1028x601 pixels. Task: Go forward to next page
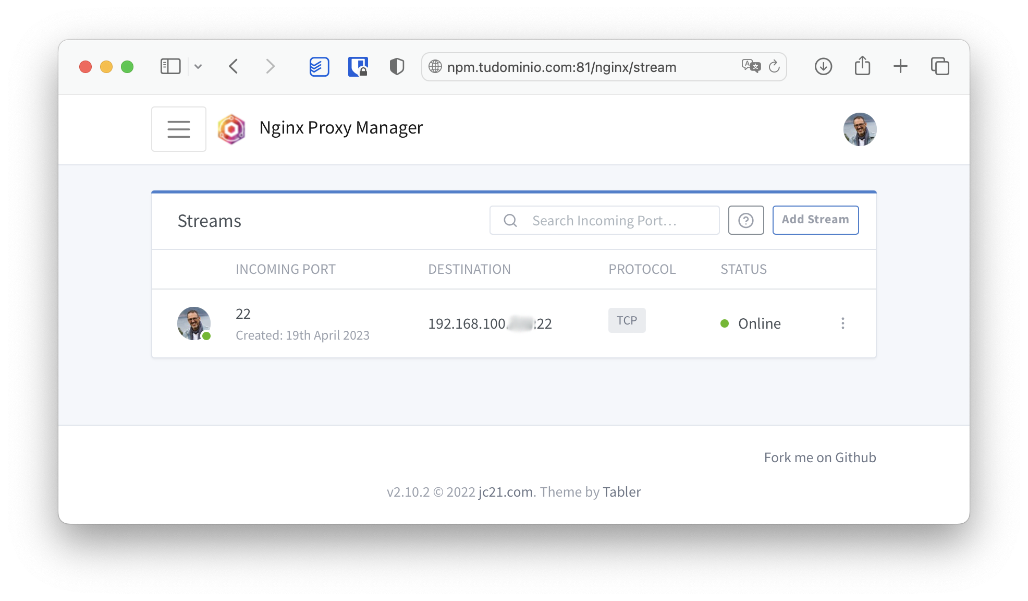[x=270, y=66]
